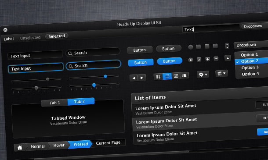Click magnifier icon in unfocused Search field
Screen dimensions: 268x160
coord(70,53)
